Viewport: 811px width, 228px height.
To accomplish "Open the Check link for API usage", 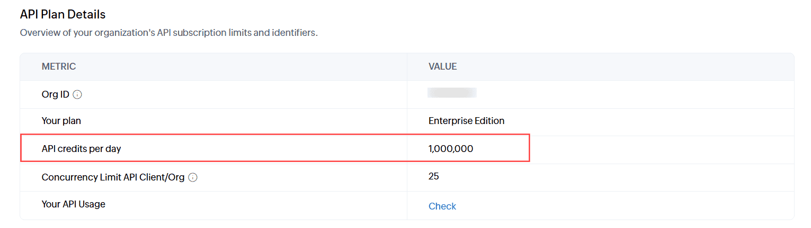I will [442, 206].
